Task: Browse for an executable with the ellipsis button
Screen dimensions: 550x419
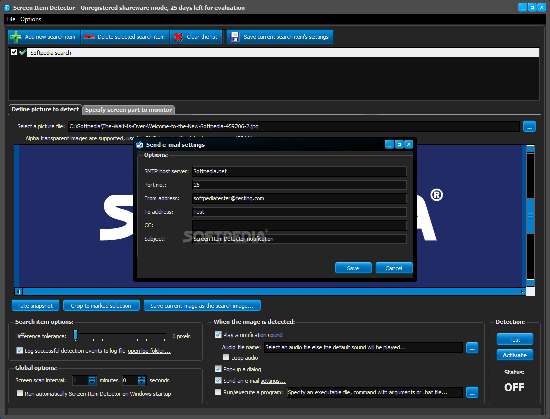Action: click(472, 392)
